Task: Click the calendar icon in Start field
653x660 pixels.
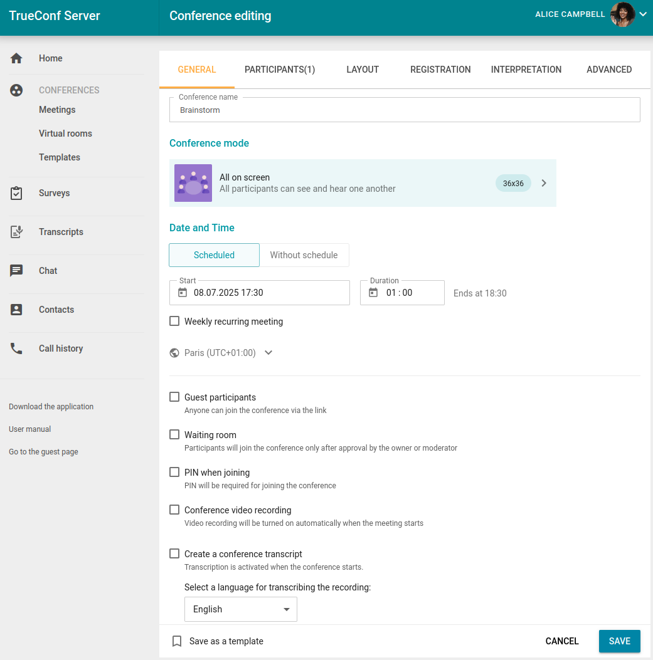Action: tap(183, 293)
